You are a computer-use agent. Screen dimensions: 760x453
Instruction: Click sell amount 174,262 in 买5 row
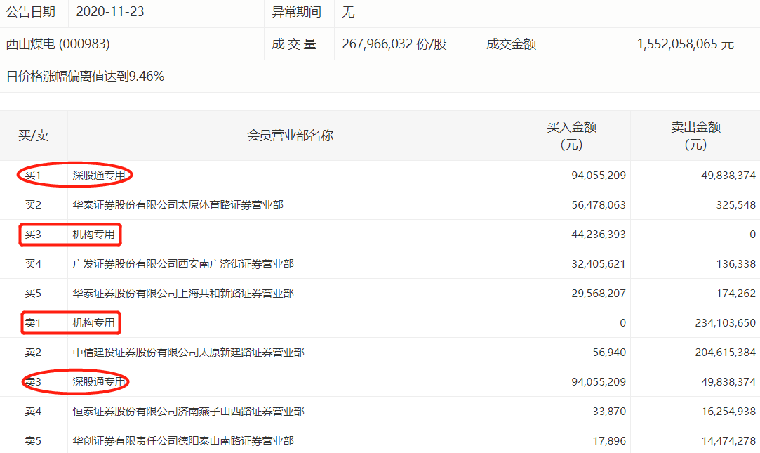coord(736,294)
